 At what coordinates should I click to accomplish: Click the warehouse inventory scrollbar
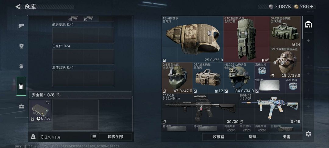(x=302, y=27)
